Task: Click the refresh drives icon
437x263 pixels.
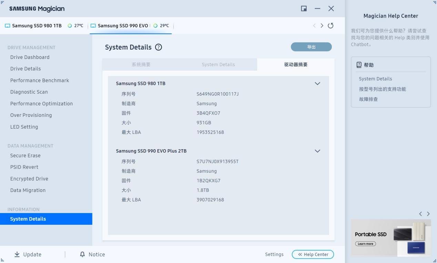Action: (x=331, y=26)
